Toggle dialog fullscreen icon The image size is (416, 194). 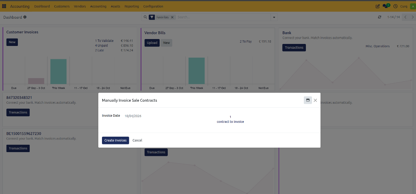point(308,100)
